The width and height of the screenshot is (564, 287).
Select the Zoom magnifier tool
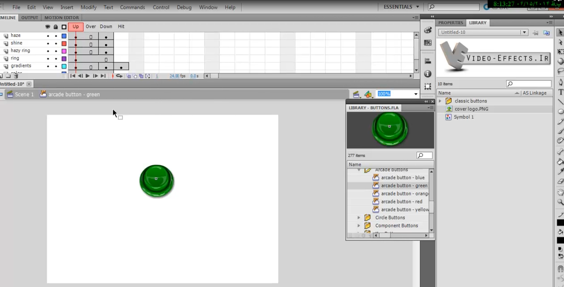(x=560, y=202)
